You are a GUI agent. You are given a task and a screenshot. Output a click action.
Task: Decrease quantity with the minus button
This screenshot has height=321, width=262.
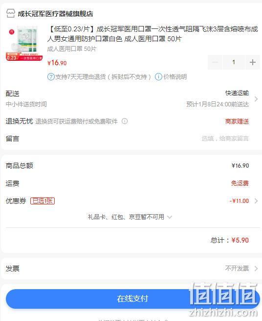[x=215, y=62]
